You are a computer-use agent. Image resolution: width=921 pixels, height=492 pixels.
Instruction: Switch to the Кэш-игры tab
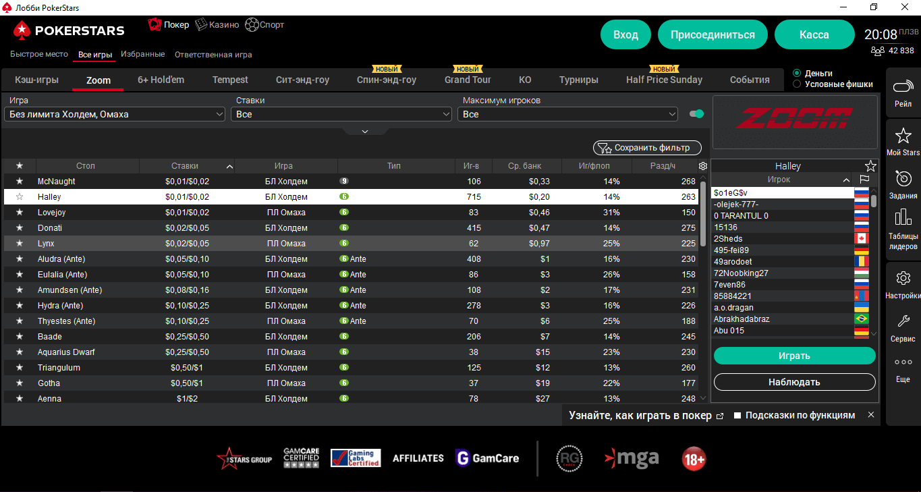pos(36,80)
